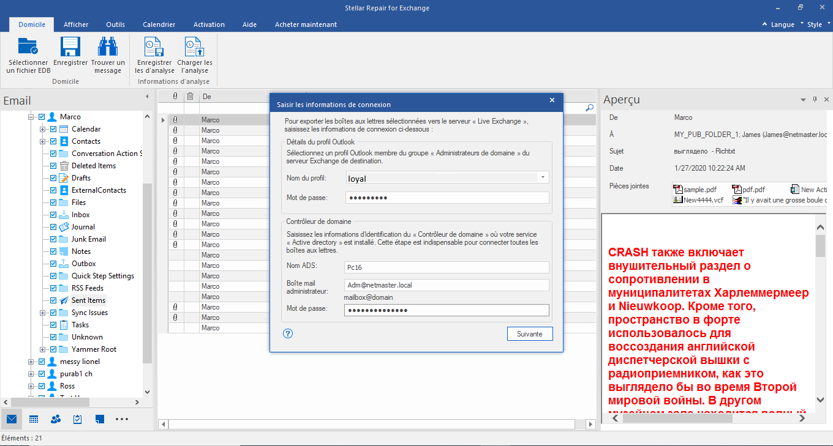
Task: Click the search magnifier in message list
Action: (x=590, y=108)
